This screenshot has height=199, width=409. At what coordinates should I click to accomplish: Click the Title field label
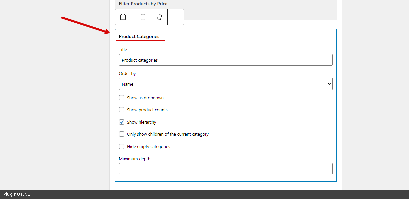click(123, 49)
